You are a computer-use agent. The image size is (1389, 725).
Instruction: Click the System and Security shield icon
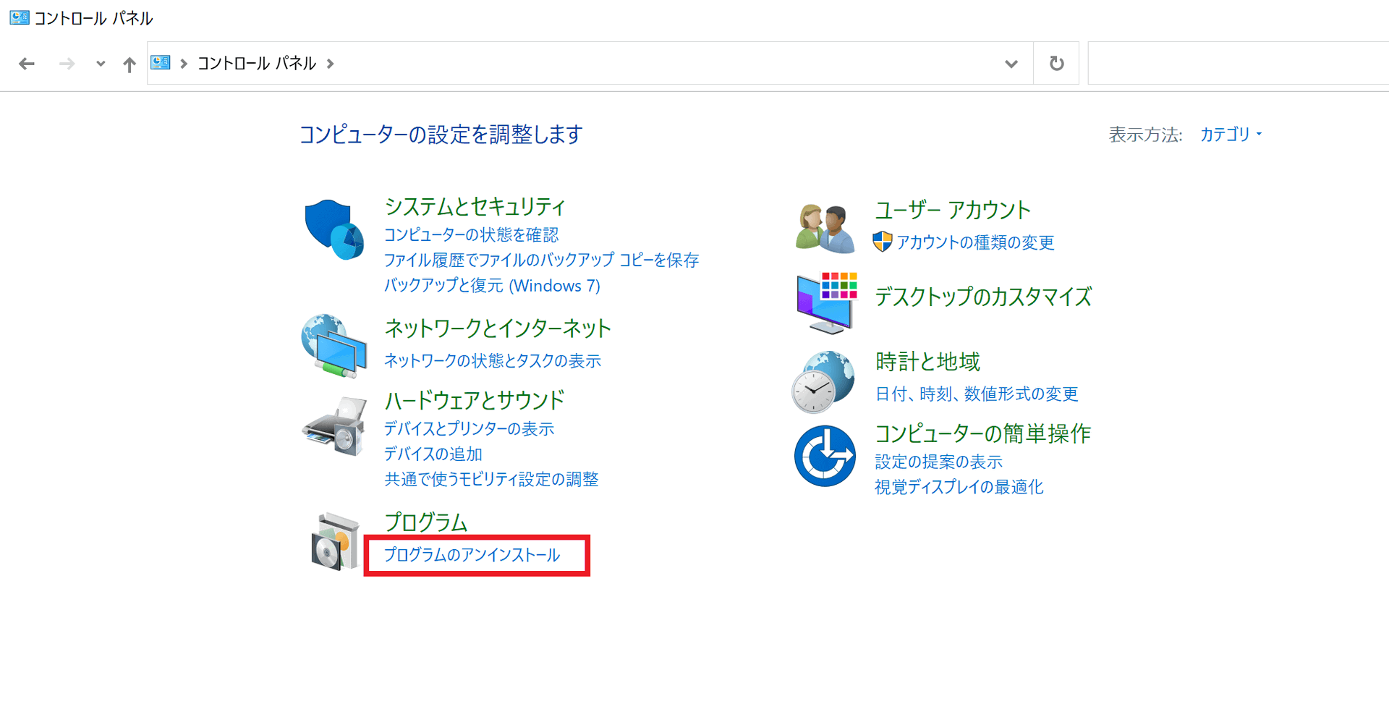click(334, 229)
